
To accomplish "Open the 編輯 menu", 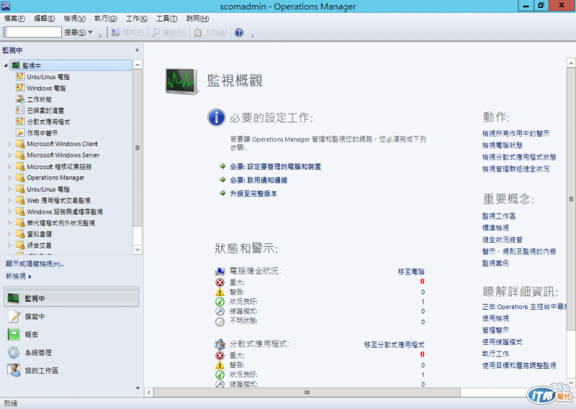I will tap(45, 19).
